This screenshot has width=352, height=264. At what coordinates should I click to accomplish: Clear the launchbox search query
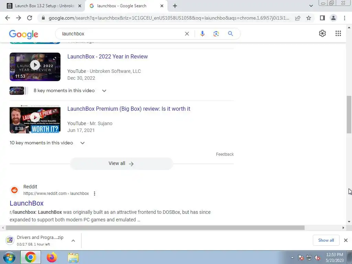(x=187, y=34)
